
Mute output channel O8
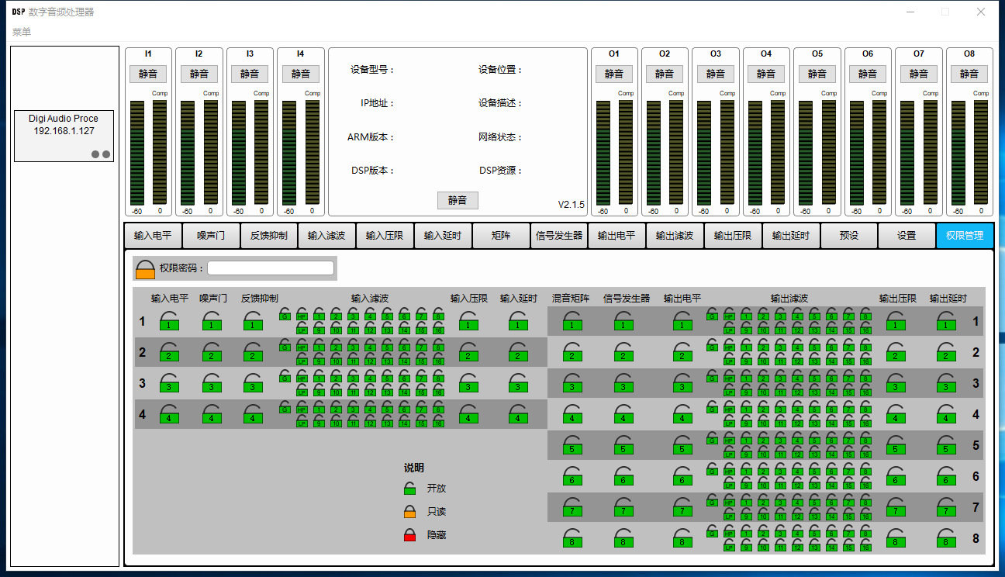tap(969, 74)
